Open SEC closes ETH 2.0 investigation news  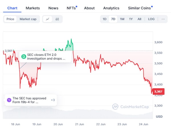tap(46, 57)
